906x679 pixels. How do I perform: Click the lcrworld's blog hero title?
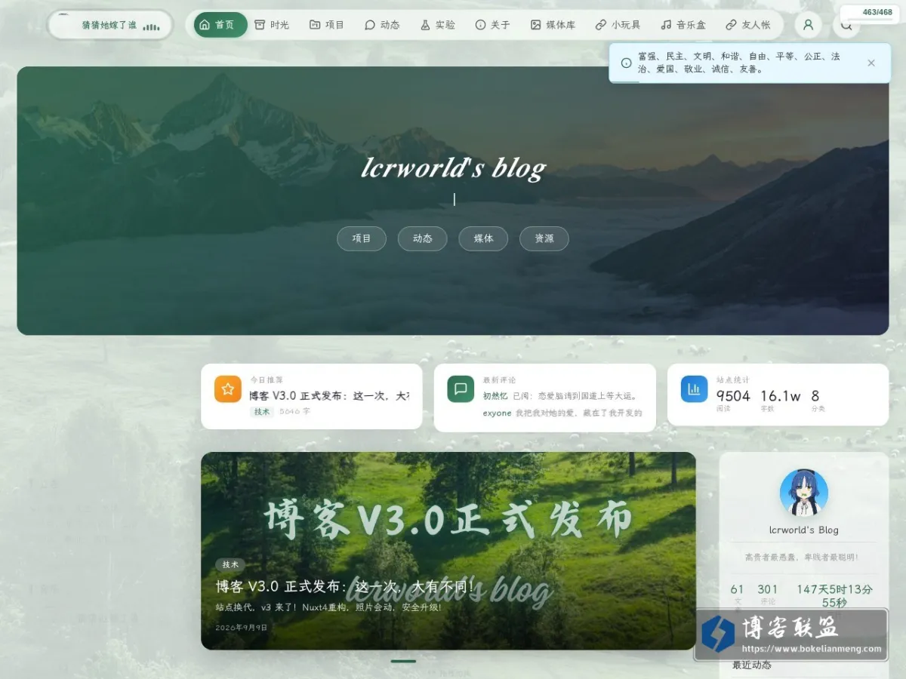click(x=453, y=168)
